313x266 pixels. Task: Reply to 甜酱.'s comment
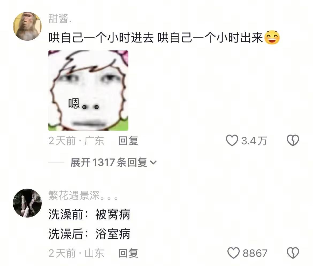point(128,140)
